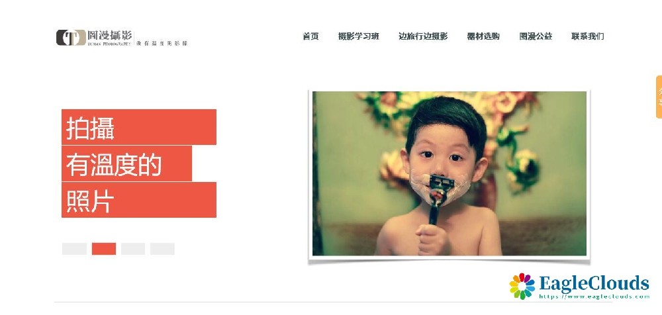Viewport: 662px width, 315px height.
Task: Open the 图漫公益 page
Action: [x=536, y=36]
